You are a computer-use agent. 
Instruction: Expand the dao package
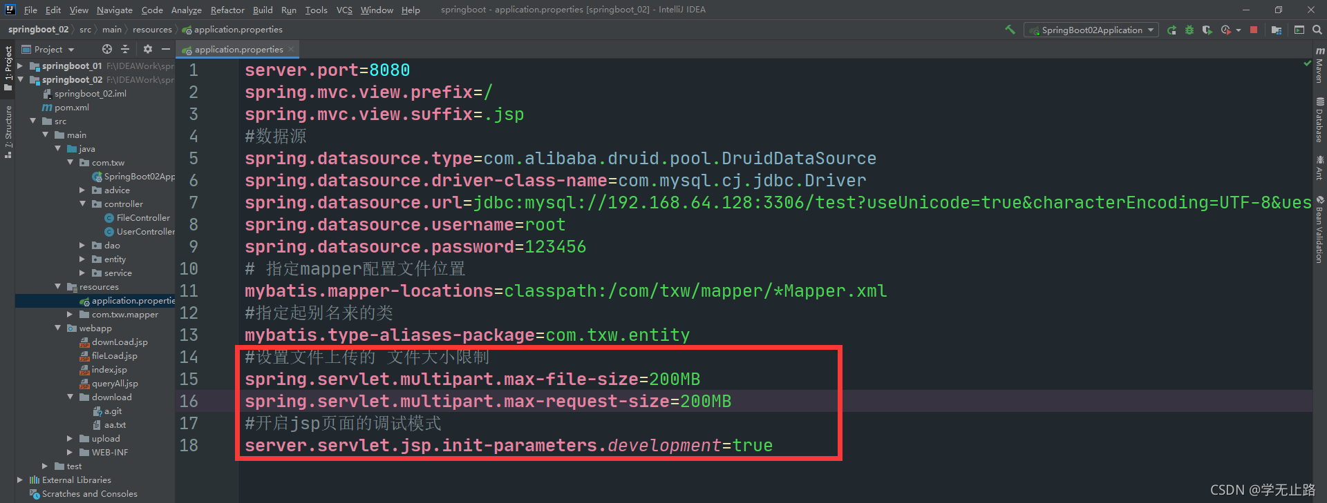(x=82, y=245)
